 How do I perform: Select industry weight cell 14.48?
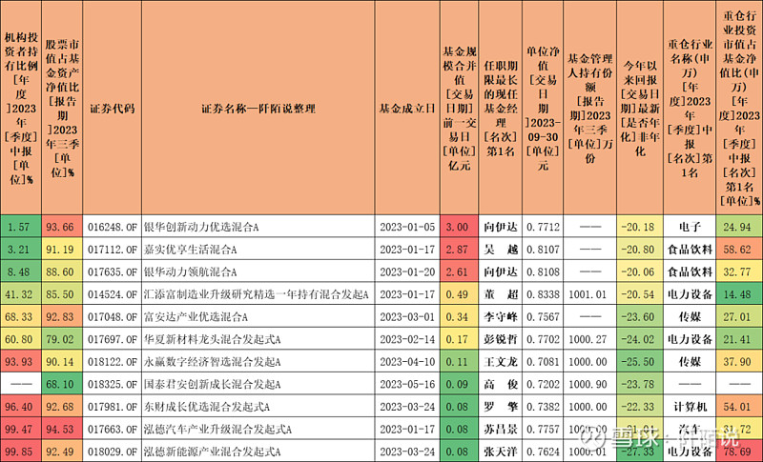[738, 294]
